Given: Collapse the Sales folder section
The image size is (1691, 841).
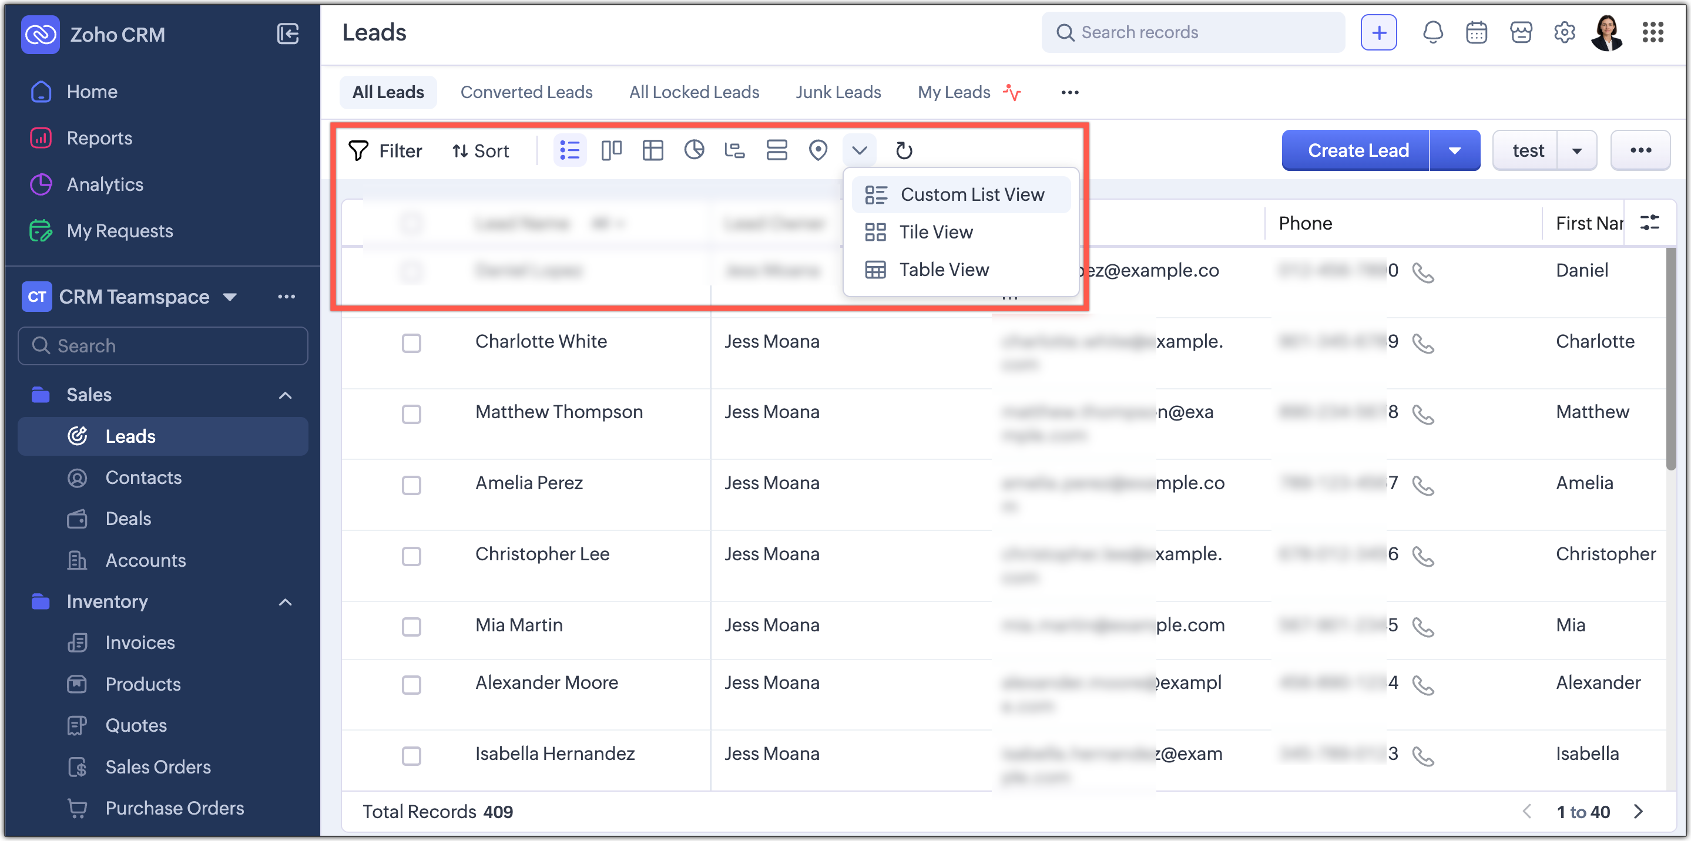Looking at the screenshot, I should (x=285, y=395).
